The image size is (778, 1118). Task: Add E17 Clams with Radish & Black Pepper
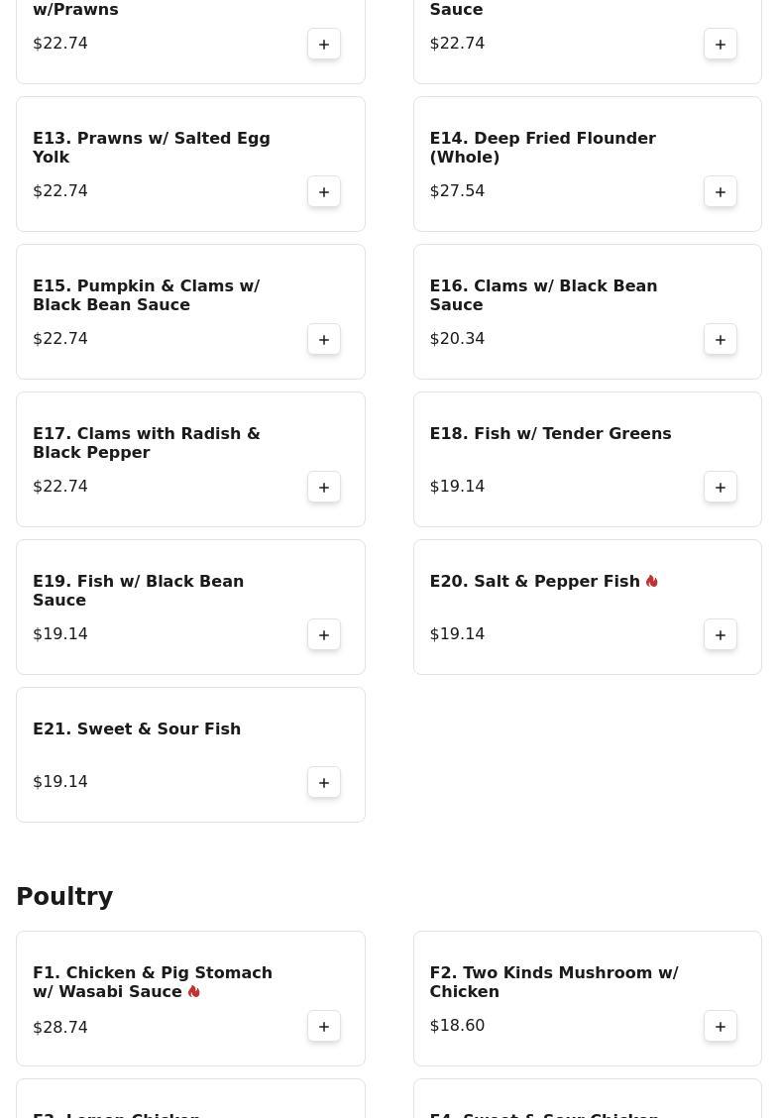coord(324,487)
